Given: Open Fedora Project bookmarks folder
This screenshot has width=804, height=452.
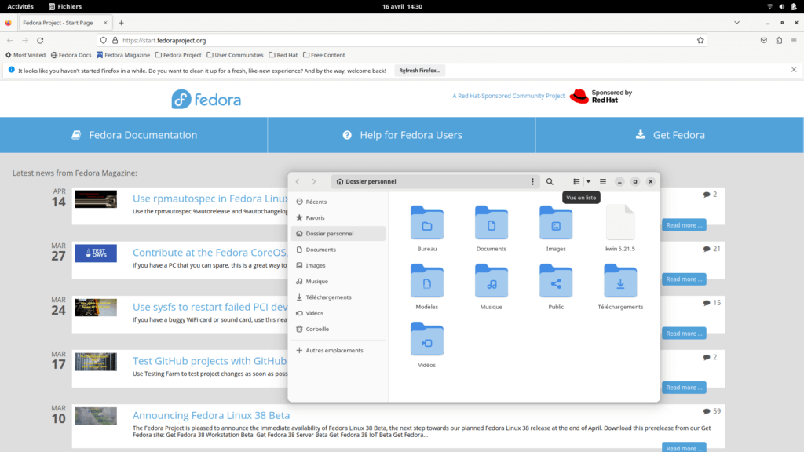Looking at the screenshot, I should tap(178, 55).
